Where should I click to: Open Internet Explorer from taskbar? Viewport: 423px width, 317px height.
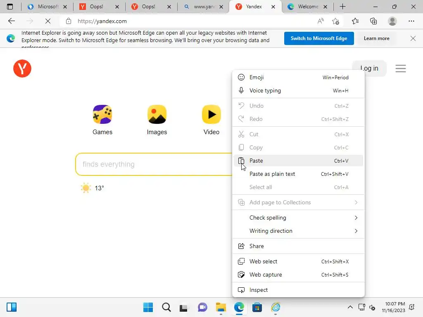[x=276, y=307]
